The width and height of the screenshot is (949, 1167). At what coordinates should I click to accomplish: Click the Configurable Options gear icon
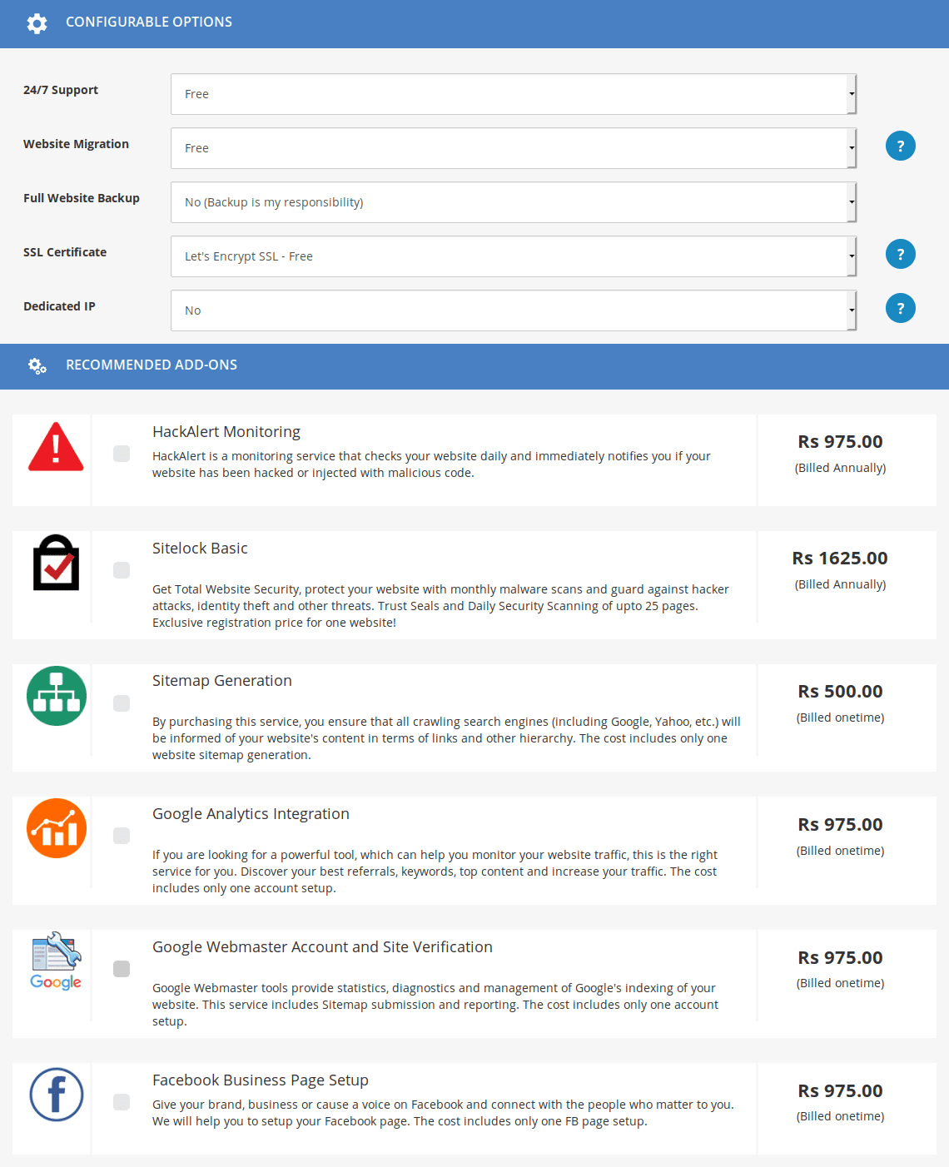tap(37, 23)
